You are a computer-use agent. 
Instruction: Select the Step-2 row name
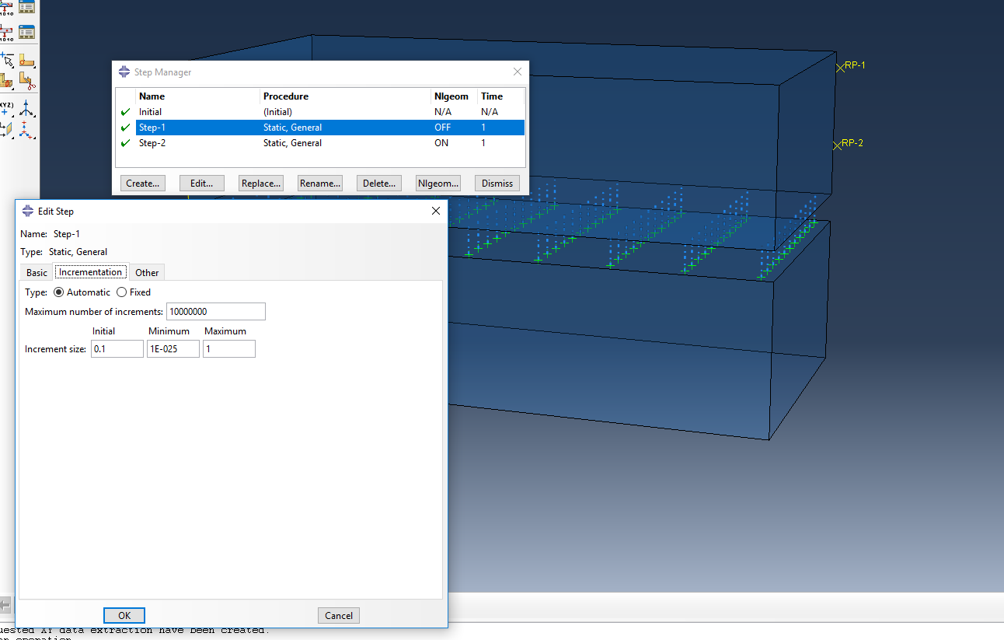[x=152, y=143]
